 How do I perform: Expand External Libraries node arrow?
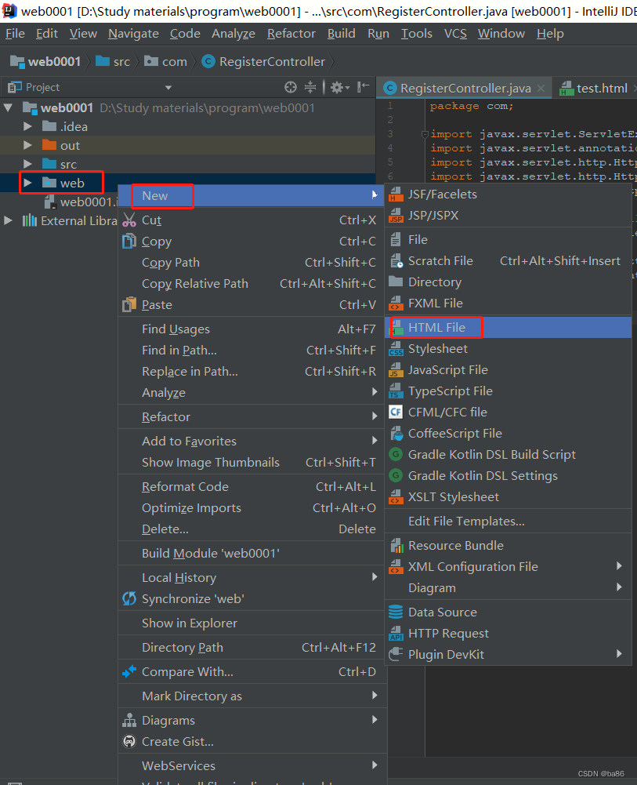pos(8,221)
